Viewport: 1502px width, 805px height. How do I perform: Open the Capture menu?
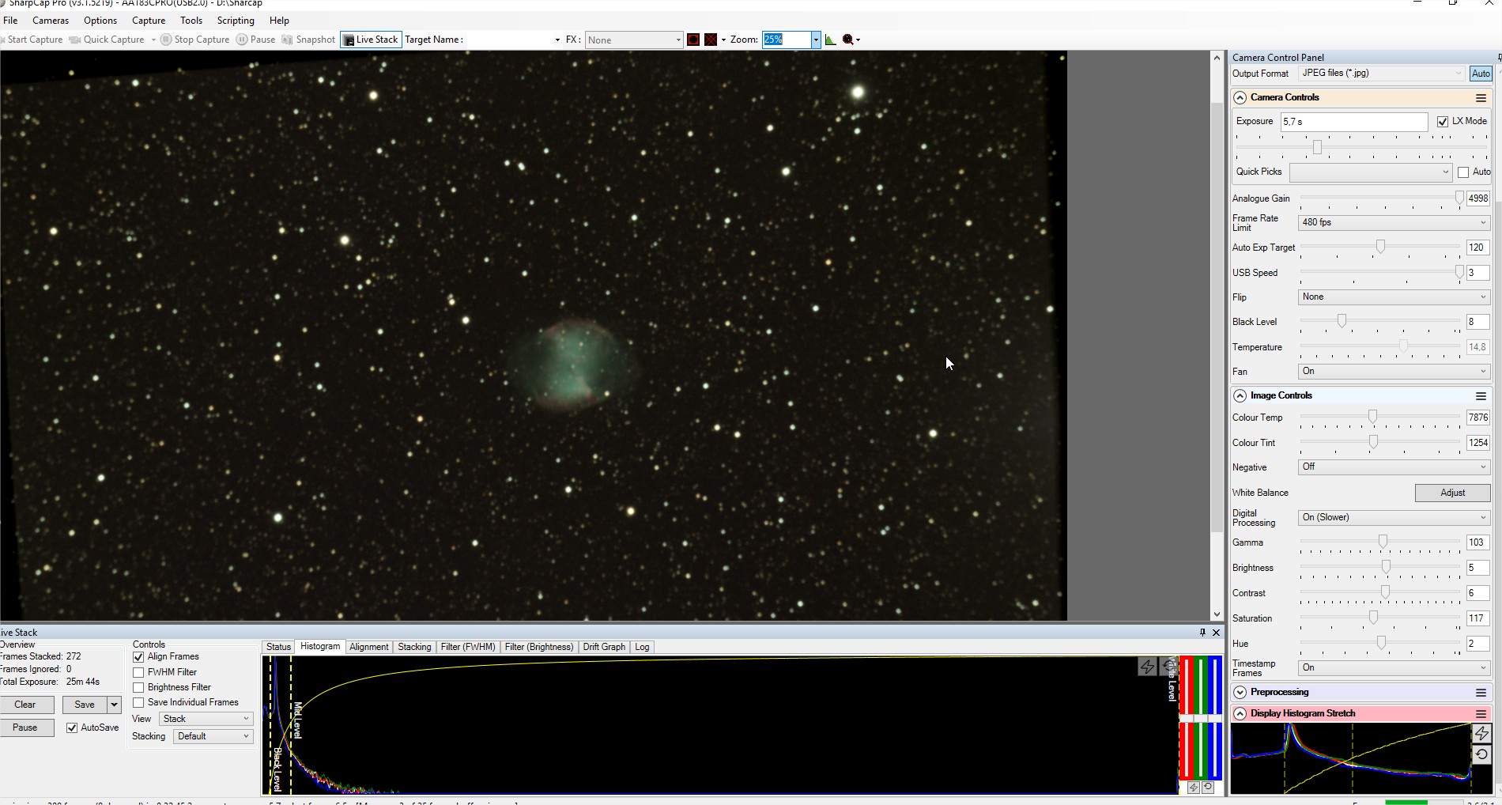[149, 21]
